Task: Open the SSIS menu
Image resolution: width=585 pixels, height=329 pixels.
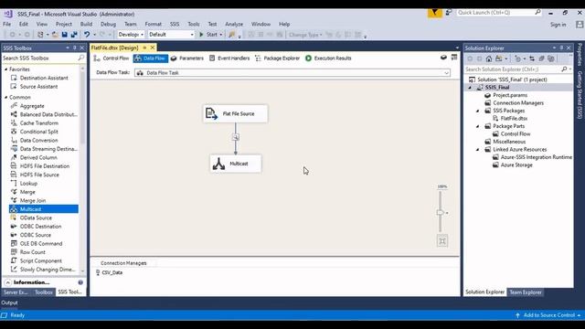Action: pyautogui.click(x=175, y=24)
